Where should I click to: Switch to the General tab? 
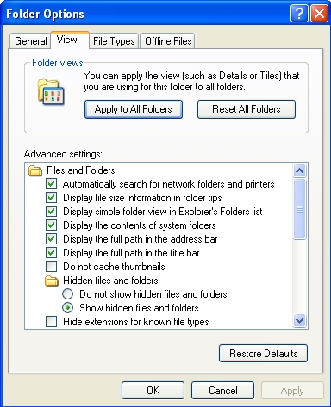(30, 41)
